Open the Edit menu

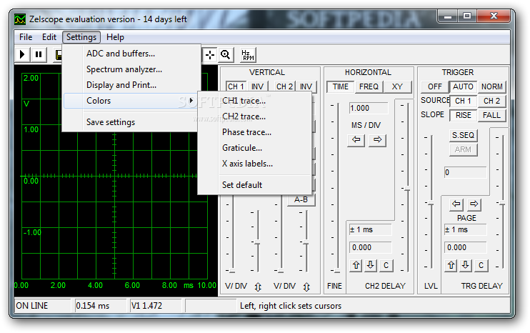pyautogui.click(x=49, y=37)
